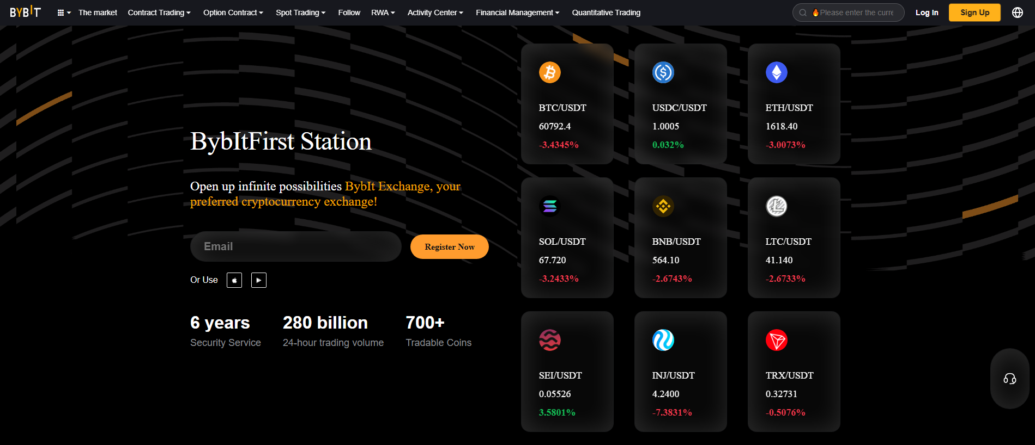Open the Follow menu item
Viewport: 1035px width, 445px height.
[x=349, y=13]
